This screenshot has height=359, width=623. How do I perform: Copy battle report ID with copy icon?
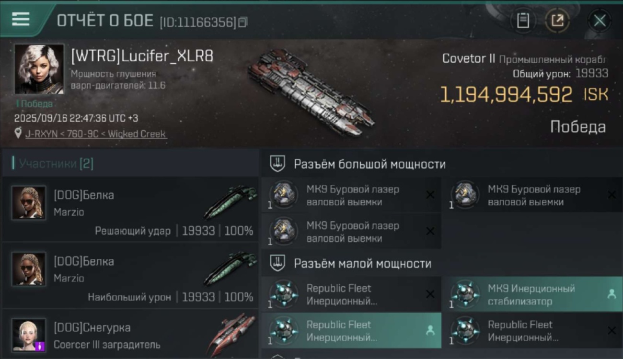tap(243, 22)
